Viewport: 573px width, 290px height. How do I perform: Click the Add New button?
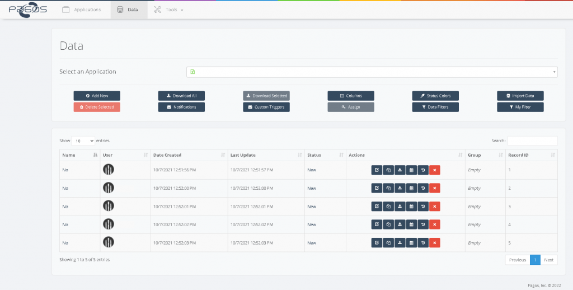coord(97,96)
